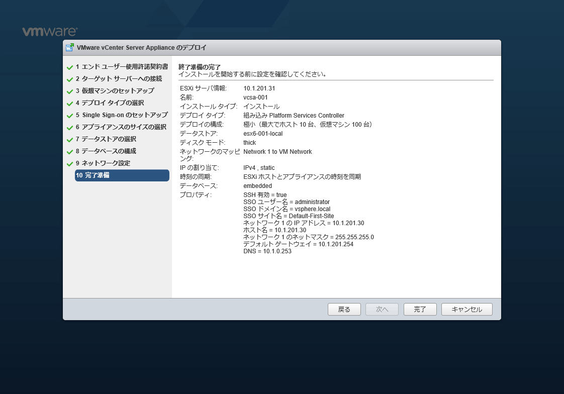Click the キャンセル (Cancel) button
The width and height of the screenshot is (564, 394).
467,309
